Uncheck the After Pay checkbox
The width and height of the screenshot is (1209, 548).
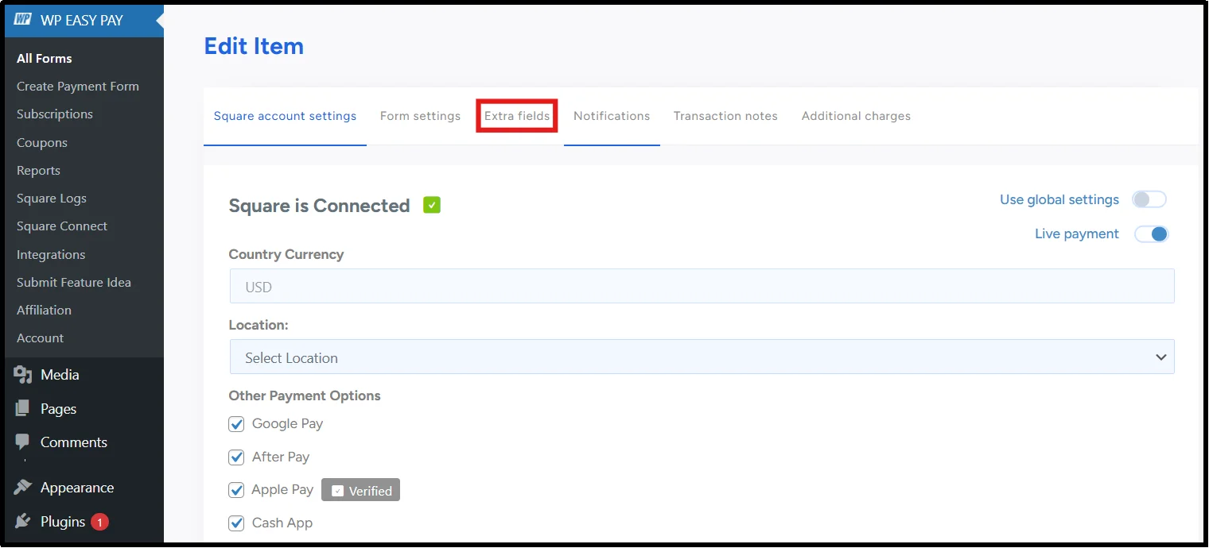pyautogui.click(x=236, y=457)
